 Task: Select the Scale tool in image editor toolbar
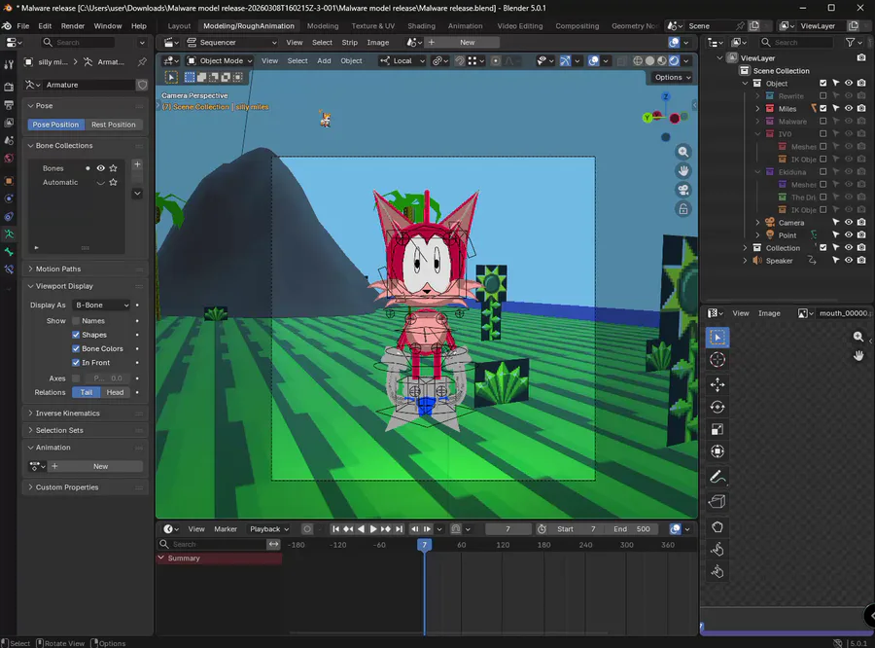tap(717, 429)
